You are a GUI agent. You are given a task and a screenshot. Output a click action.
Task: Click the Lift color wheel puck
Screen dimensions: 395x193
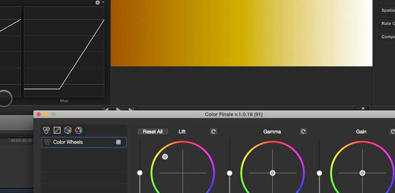(165, 157)
